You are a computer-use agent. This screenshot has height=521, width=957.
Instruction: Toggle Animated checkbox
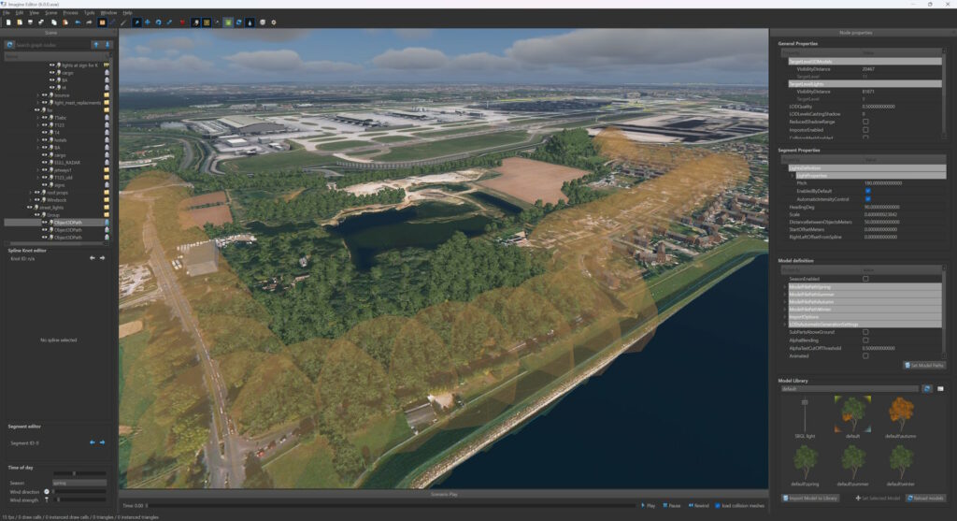(865, 356)
